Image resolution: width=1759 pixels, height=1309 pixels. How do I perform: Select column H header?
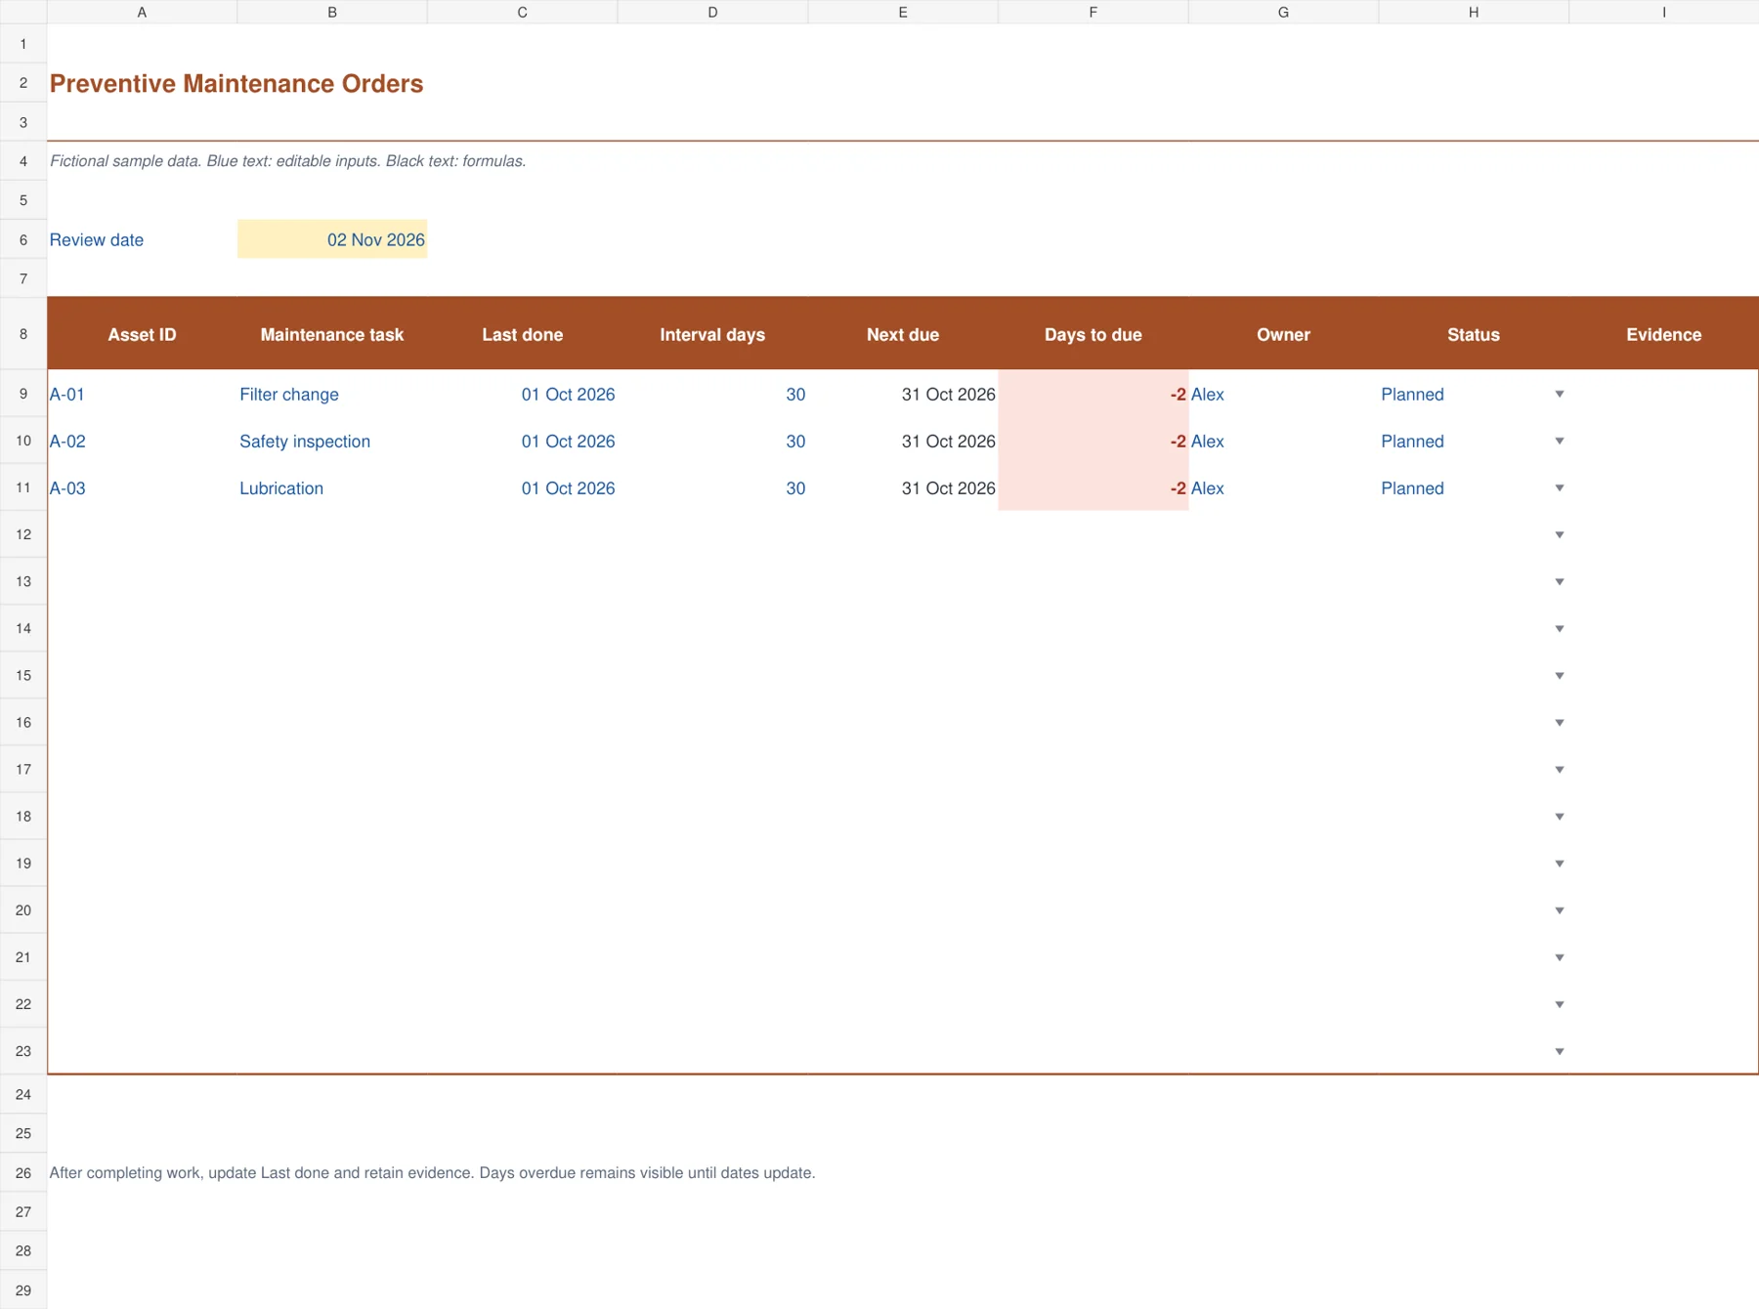(x=1473, y=12)
